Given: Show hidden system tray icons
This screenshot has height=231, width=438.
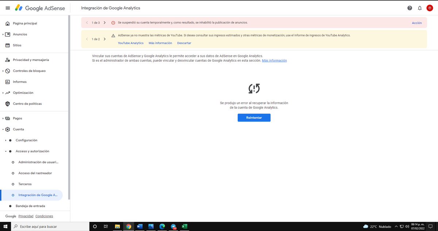Looking at the screenshot, I should pyautogui.click(x=396, y=226).
